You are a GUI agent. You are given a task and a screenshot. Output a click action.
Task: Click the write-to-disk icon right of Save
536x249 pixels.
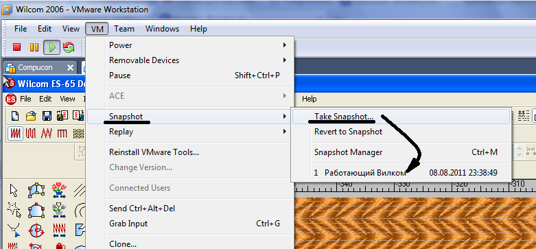click(x=79, y=116)
